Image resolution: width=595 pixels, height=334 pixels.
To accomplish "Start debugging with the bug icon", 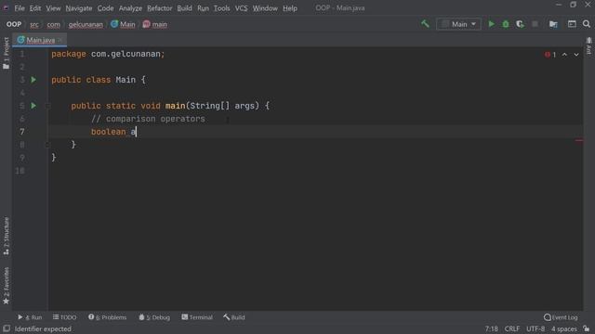I will click(x=506, y=24).
